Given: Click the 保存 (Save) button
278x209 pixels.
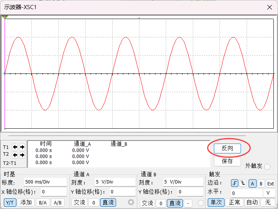Looking at the screenshot, I should pos(227,161).
